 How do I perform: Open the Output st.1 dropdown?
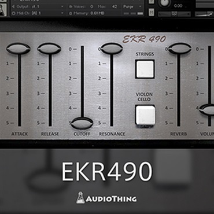coord(38,6)
